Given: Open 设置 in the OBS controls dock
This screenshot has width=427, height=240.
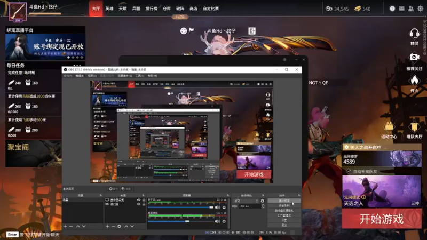Looking at the screenshot, I should (x=284, y=220).
